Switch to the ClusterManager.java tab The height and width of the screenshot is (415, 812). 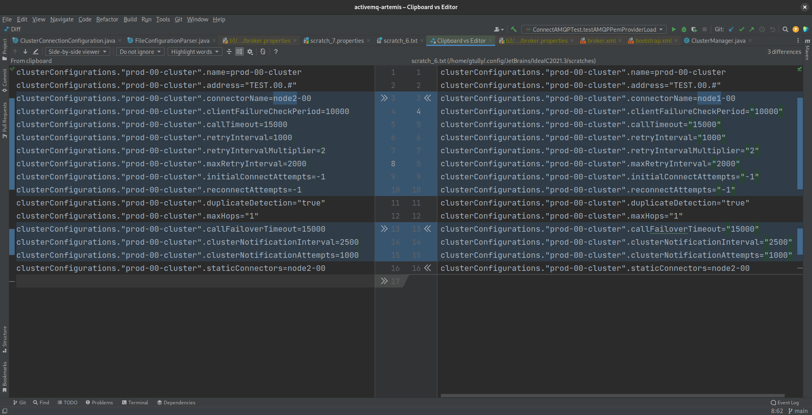pyautogui.click(x=718, y=40)
